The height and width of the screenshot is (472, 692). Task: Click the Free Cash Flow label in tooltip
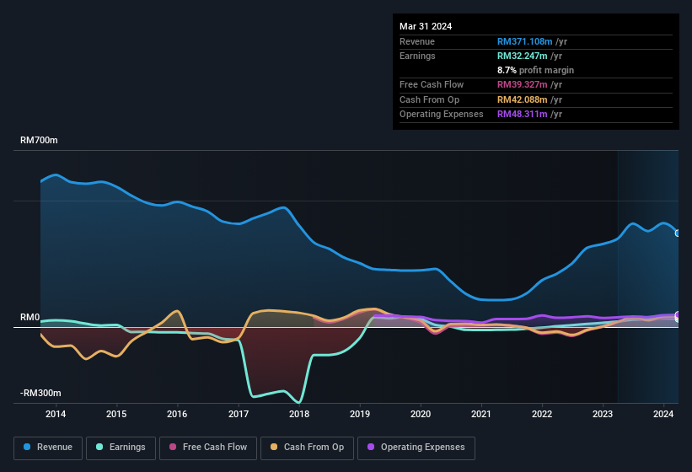point(432,84)
